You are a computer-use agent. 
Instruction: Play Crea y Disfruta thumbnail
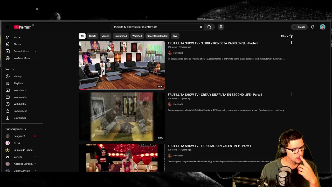point(122,117)
